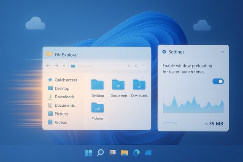Open the three-dots more options menu
Screen dimensions: 243x162
coord(143,66)
